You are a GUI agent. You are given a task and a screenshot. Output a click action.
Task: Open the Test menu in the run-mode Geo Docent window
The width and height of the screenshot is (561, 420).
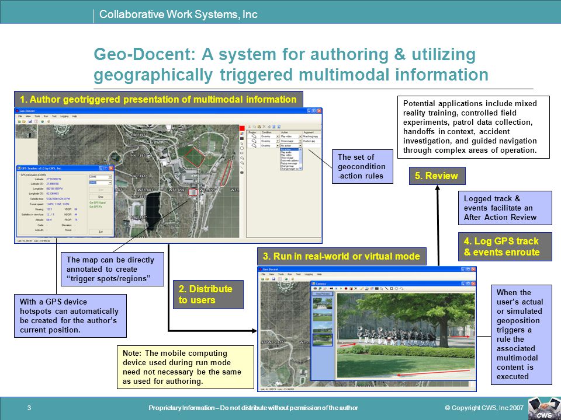299,274
